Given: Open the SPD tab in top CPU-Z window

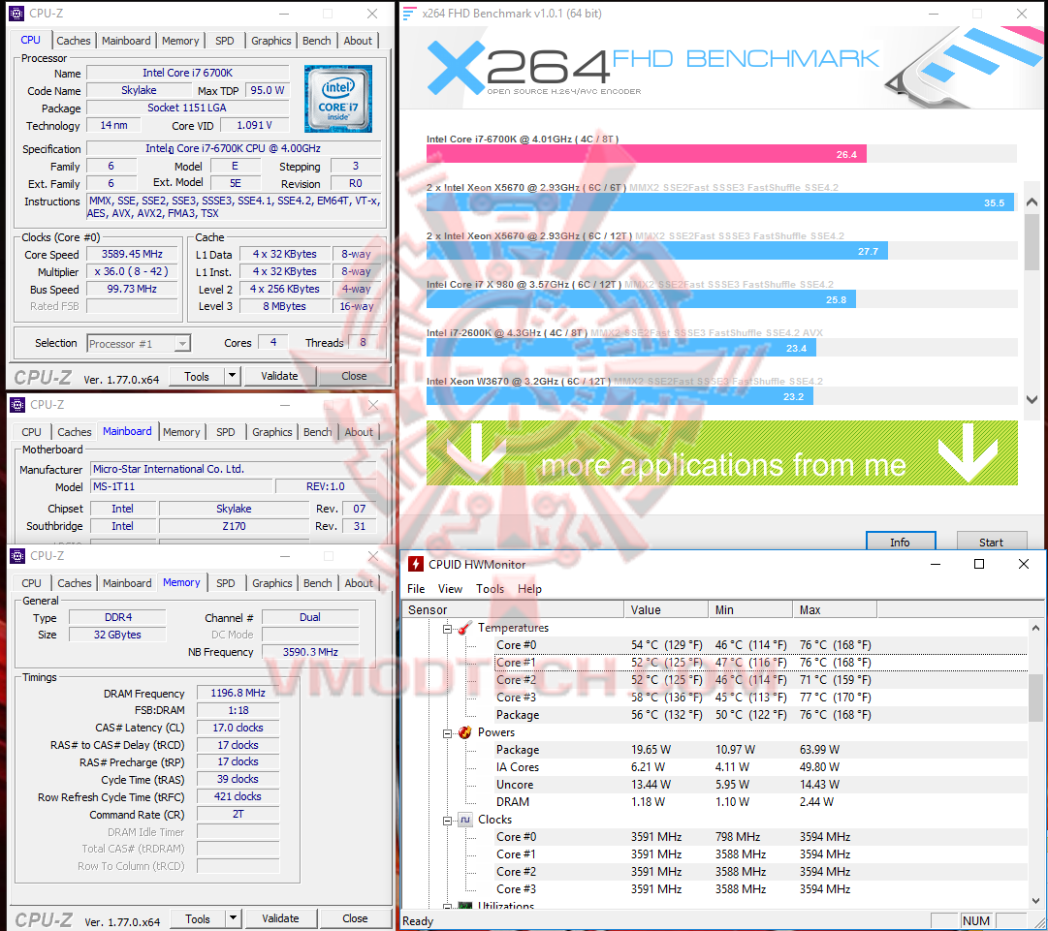Looking at the screenshot, I should [x=225, y=41].
